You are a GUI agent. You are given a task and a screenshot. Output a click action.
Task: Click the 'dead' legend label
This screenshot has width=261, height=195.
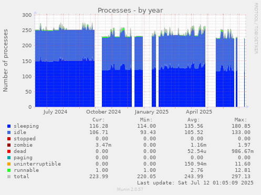click(x=20, y=151)
